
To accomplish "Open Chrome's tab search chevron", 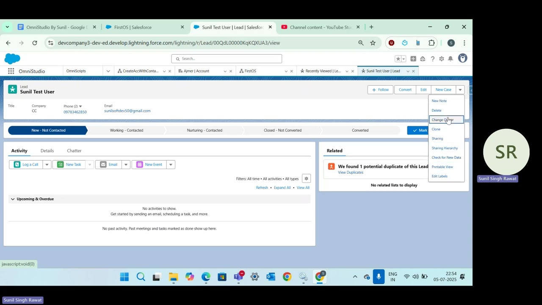I will pyautogui.click(x=7, y=27).
